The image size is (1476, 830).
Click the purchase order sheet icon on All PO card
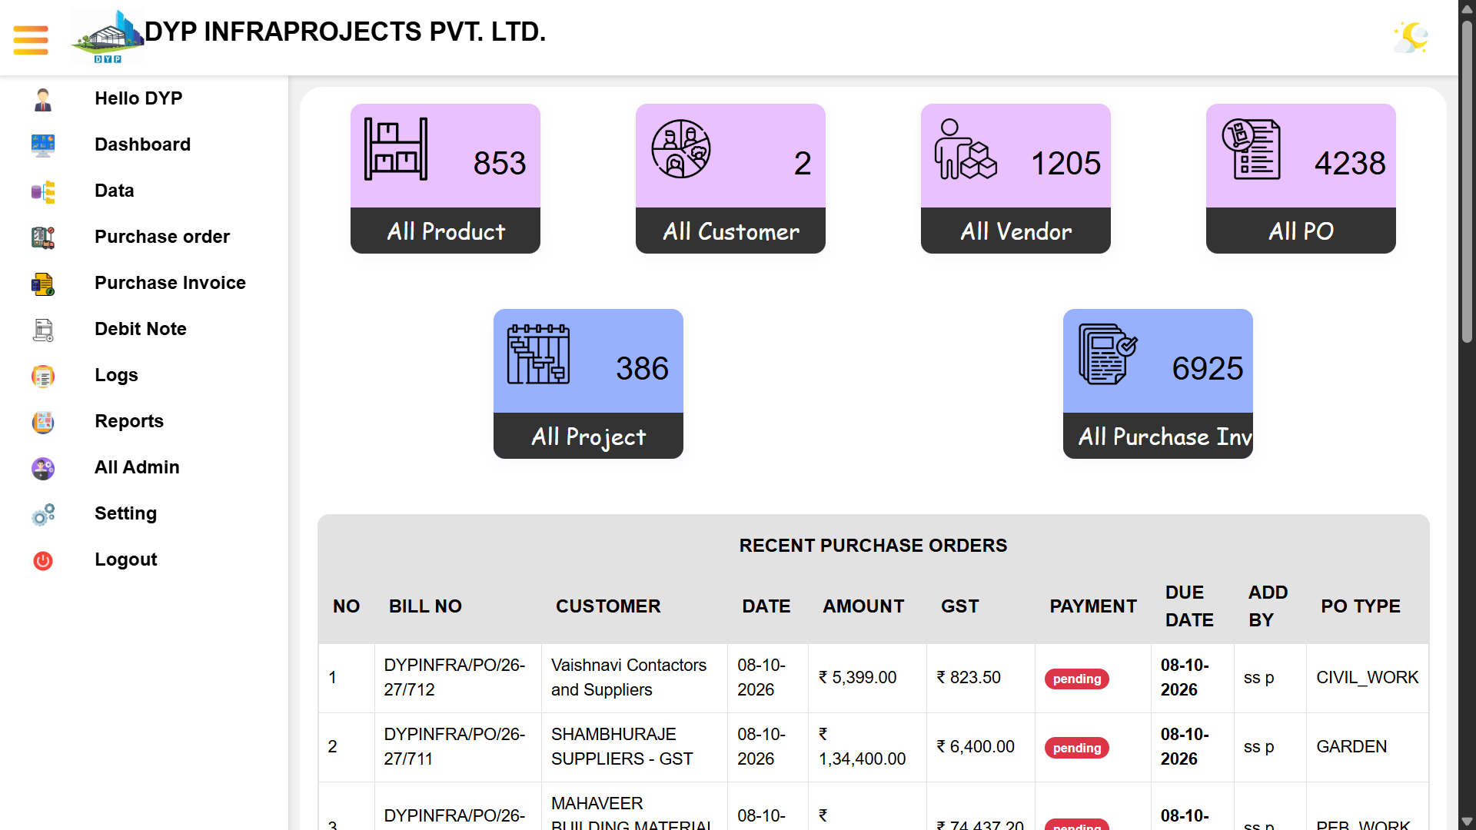pos(1252,149)
